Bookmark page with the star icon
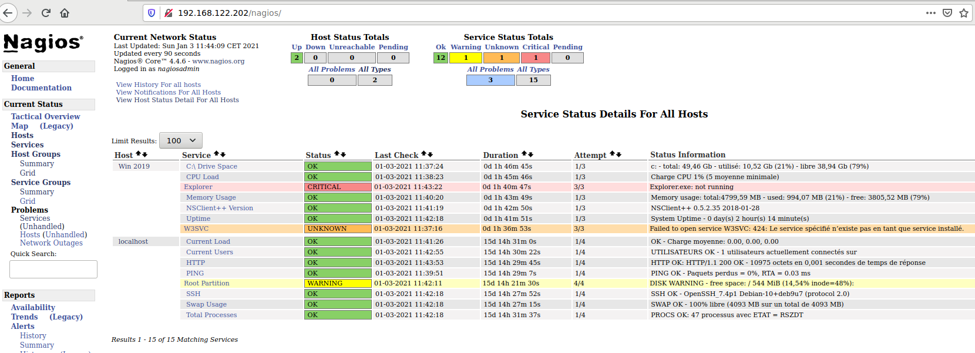The image size is (975, 353). click(x=964, y=13)
